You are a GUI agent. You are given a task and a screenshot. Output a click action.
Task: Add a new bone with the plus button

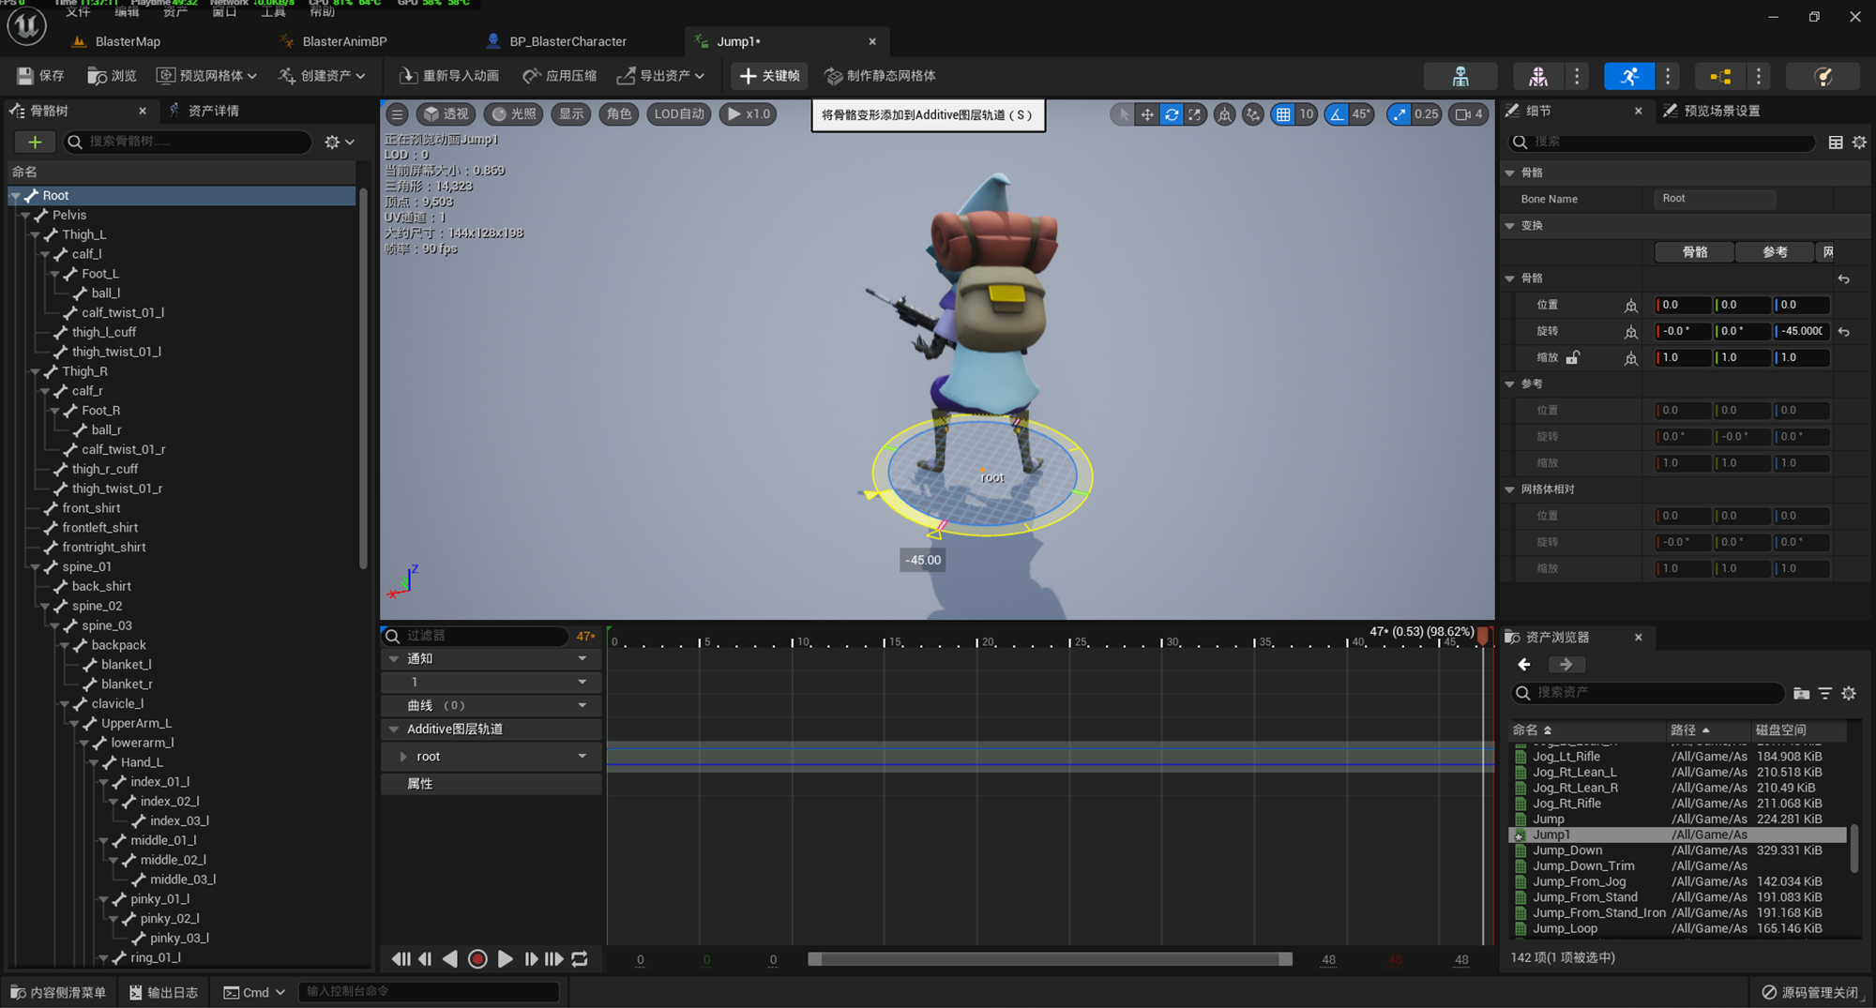[x=35, y=142]
